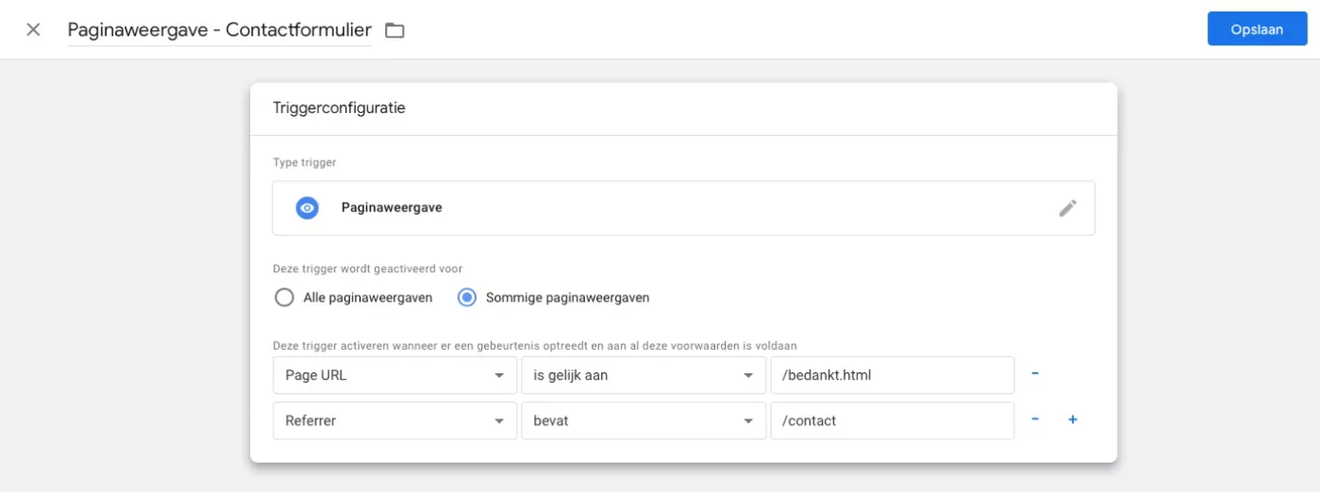1320x492 pixels.
Task: Remove the Referrer condition row with minus
Action: [x=1035, y=420]
